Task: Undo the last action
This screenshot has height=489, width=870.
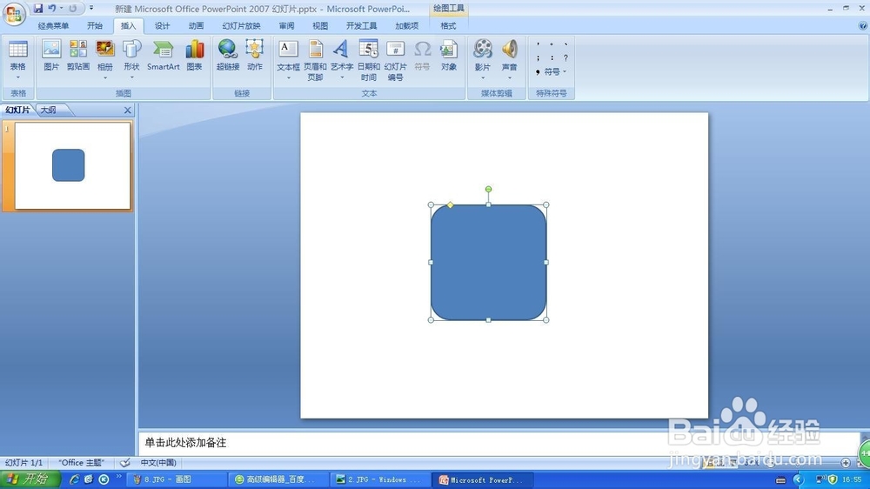Action: click(x=51, y=9)
